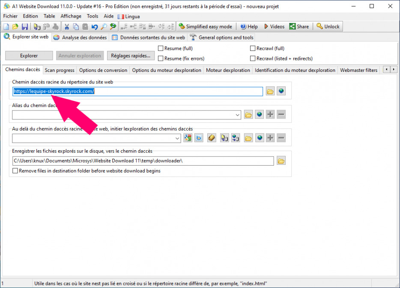
Task: Click the card-file box icon in start paths row
Action: point(212,138)
